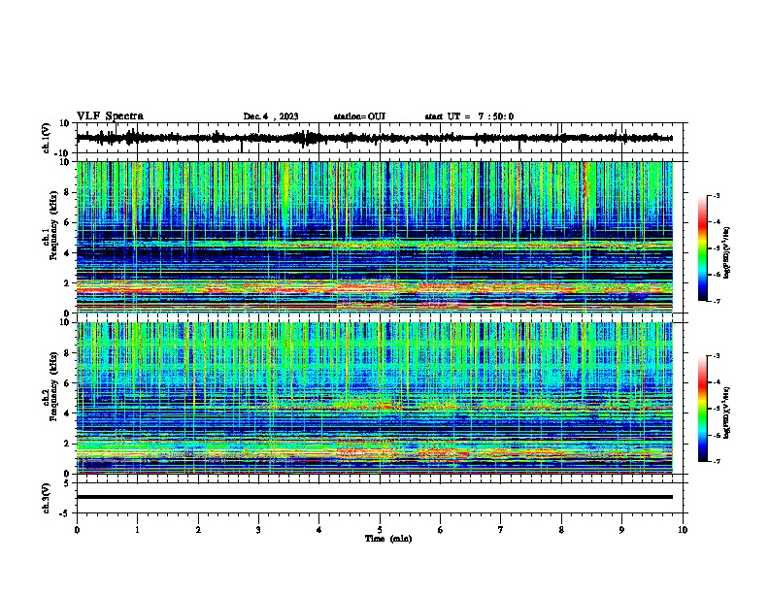Click the ch.2 color scale bar
The image size is (769, 594).
(703, 409)
